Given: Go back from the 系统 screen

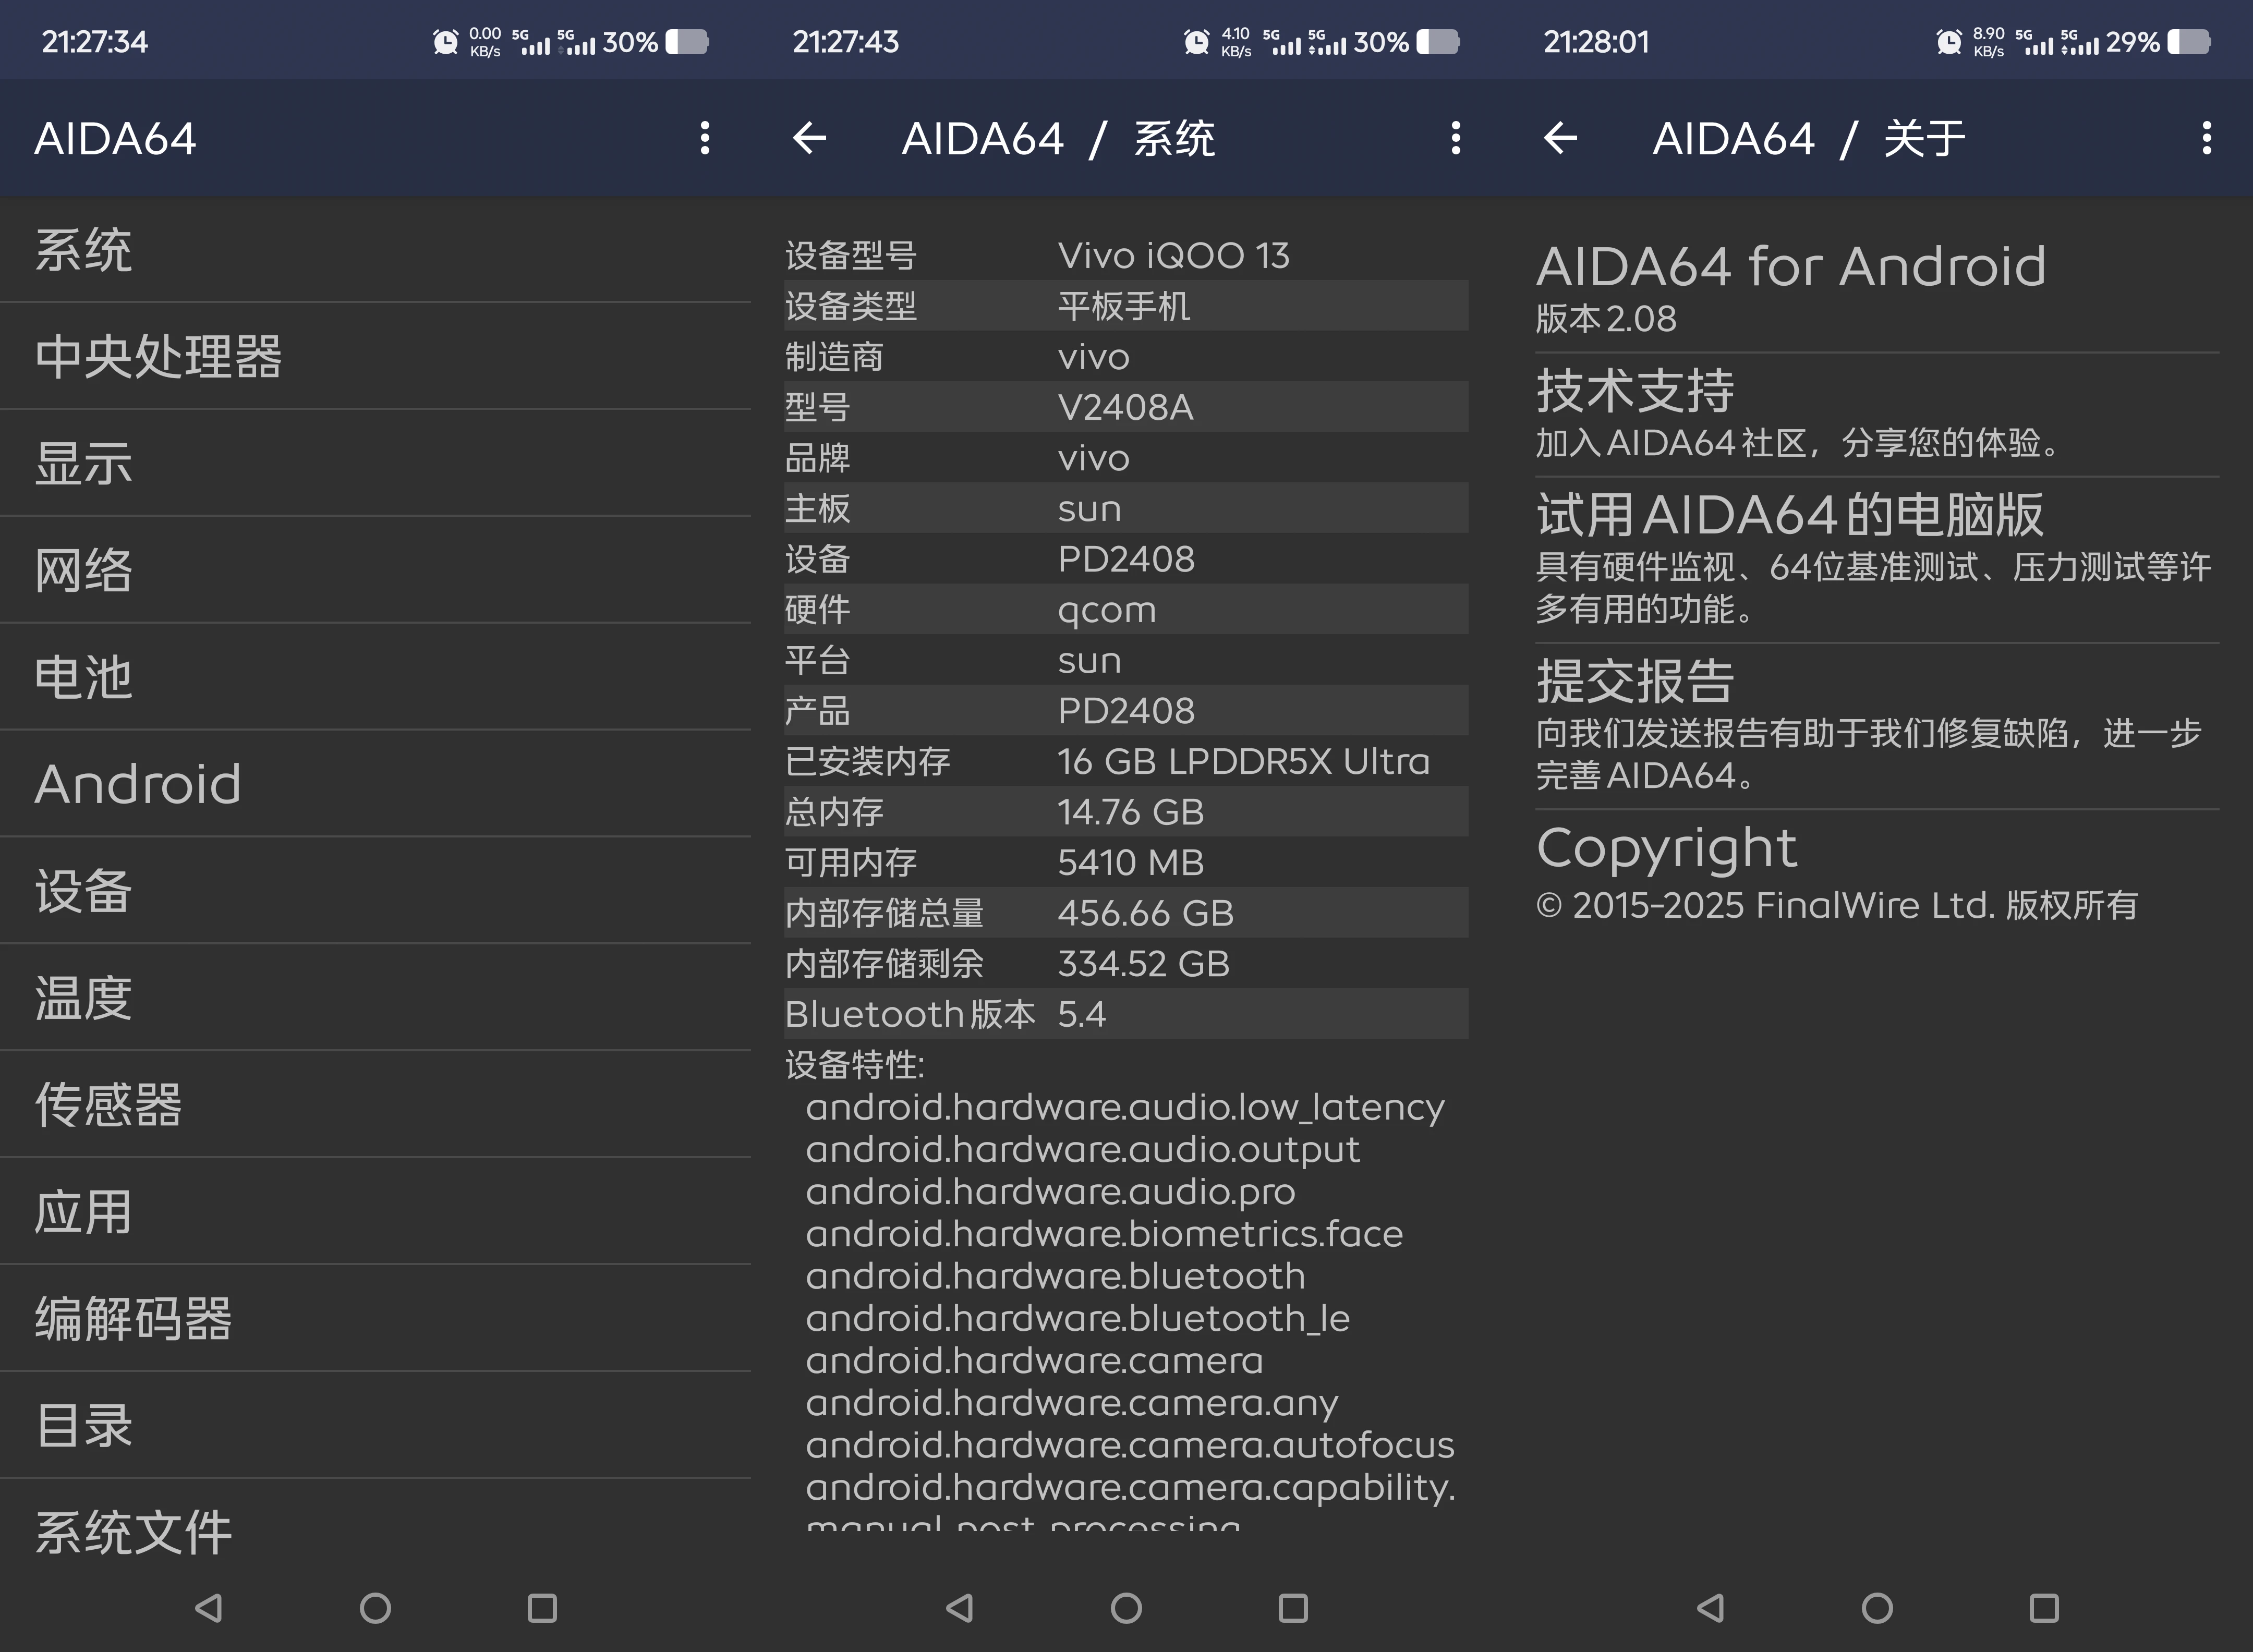Looking at the screenshot, I should point(809,138).
